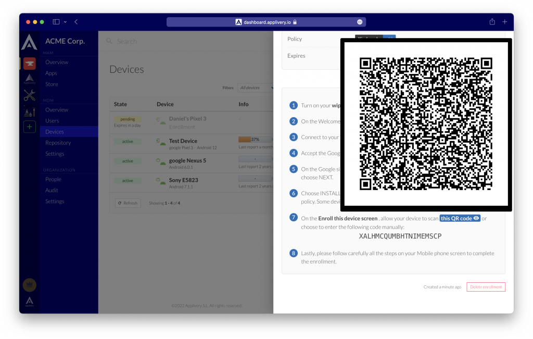Click the enlarged QR code image
Screen dimensions: 533x339
(426, 124)
